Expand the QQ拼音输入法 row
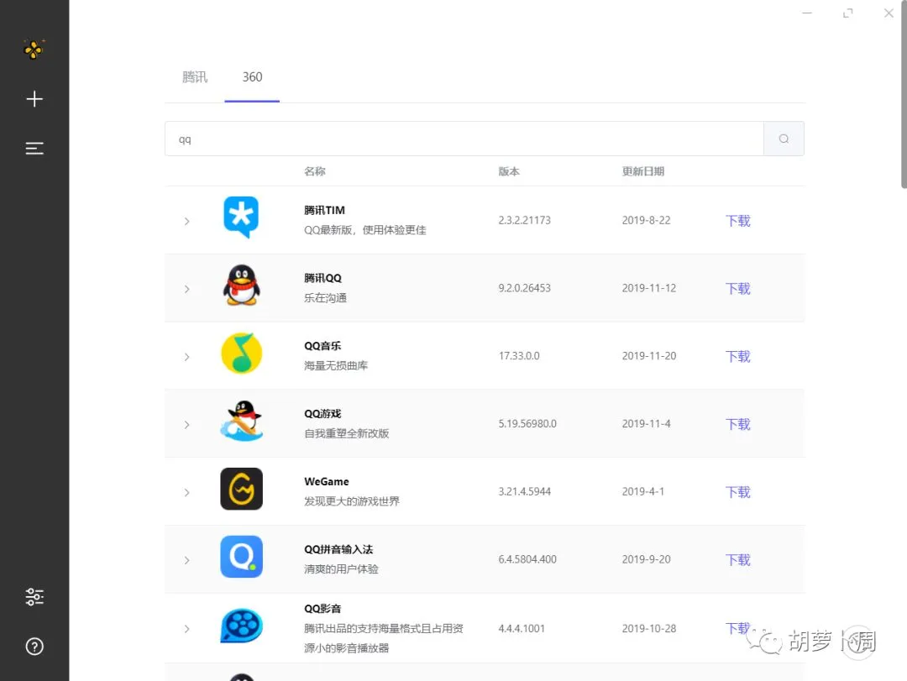This screenshot has height=681, width=907. click(186, 560)
